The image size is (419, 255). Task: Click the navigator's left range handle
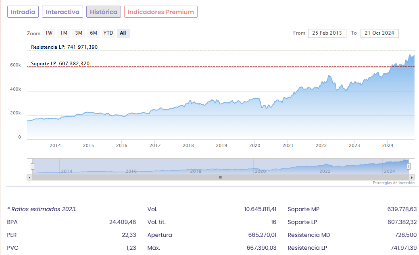[x=33, y=166]
